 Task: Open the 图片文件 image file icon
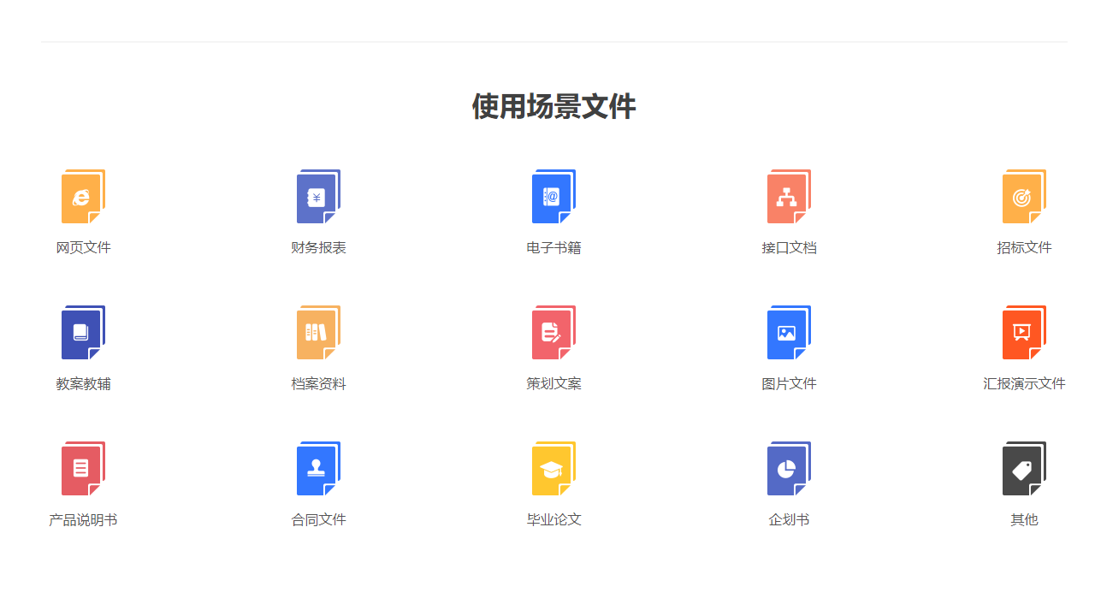787,332
